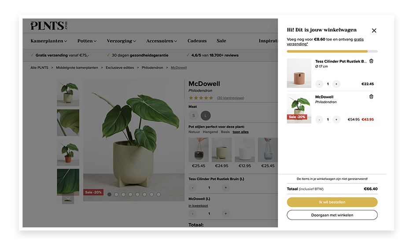Open the Sale menu item
Viewport: 413px width, 245px height.
click(x=221, y=41)
